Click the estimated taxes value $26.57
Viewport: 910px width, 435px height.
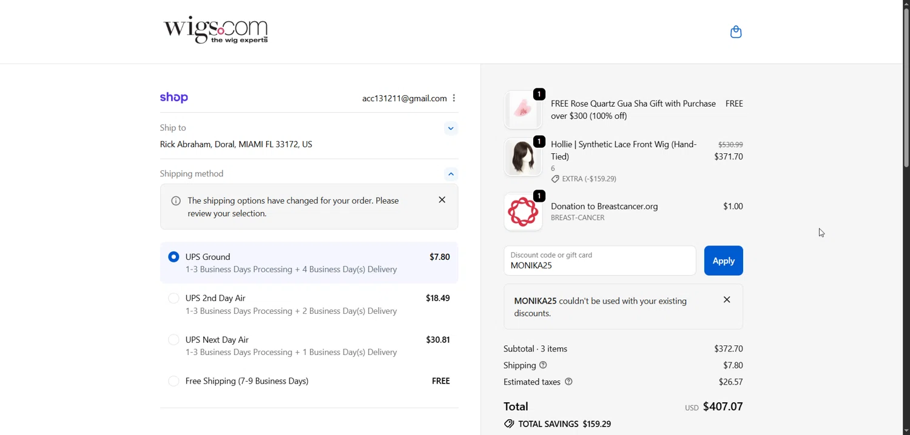coord(731,382)
